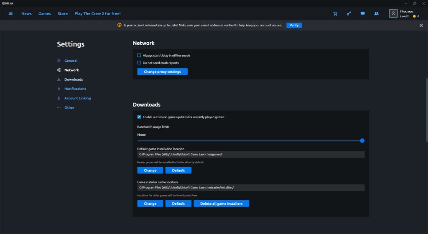Click the Level 2 label
This screenshot has height=234, width=428.
click(x=404, y=16)
